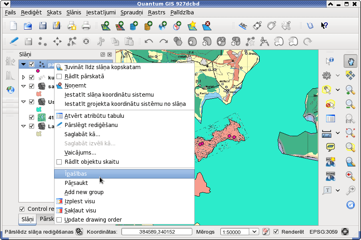Collapse the Us layer tree
The image size is (361, 240).
[x=24, y=102]
